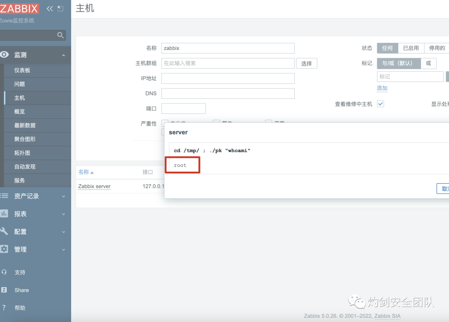Click the kiosk mode icon beside the collapse arrows
Screen dimensions: 449x322
(60, 9)
